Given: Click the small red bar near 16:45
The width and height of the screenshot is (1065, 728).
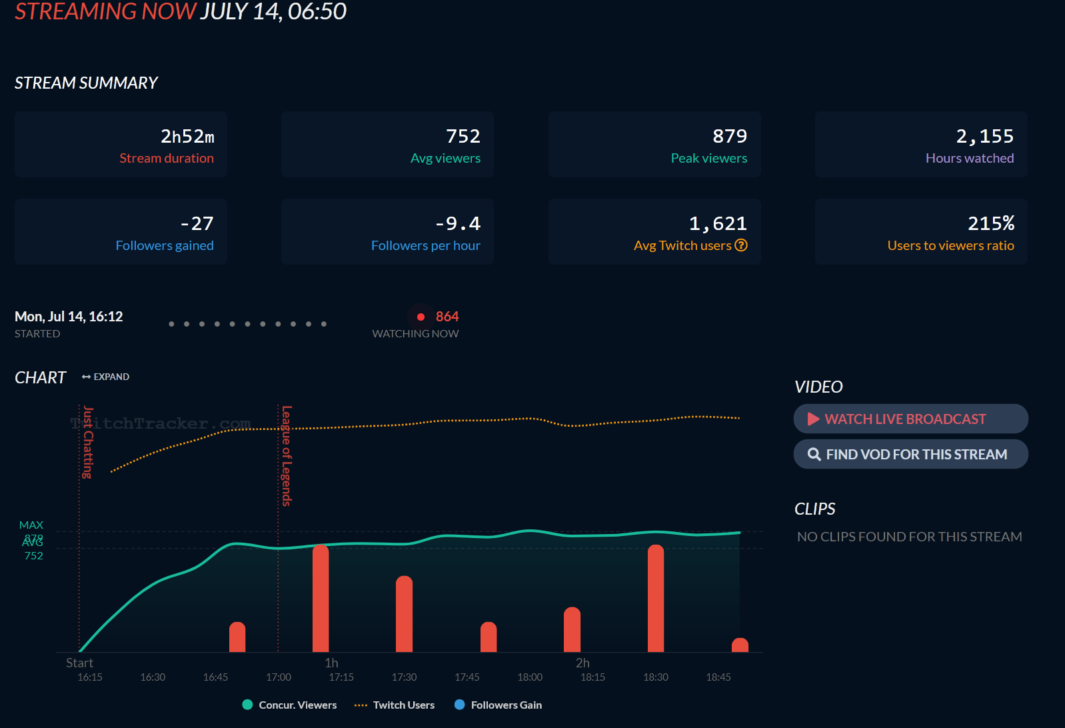Looking at the screenshot, I should [237, 637].
